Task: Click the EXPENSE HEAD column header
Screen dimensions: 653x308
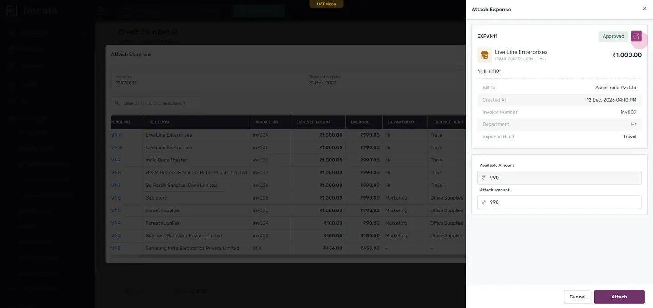Action: coord(447,122)
